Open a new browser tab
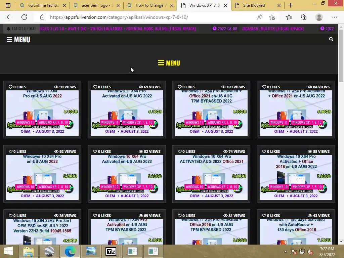This screenshot has height=258, width=344. [x=290, y=5]
